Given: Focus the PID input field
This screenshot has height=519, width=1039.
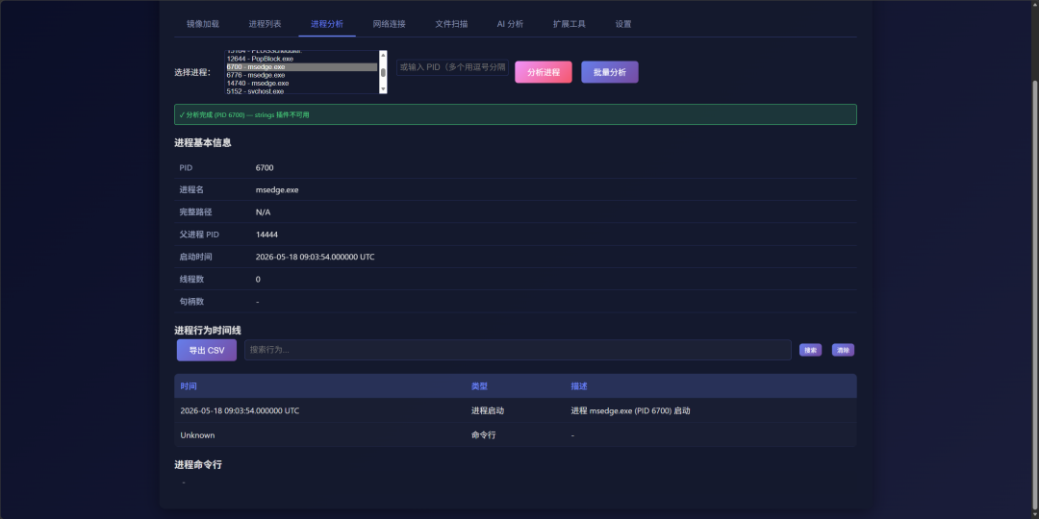Looking at the screenshot, I should pos(452,67).
